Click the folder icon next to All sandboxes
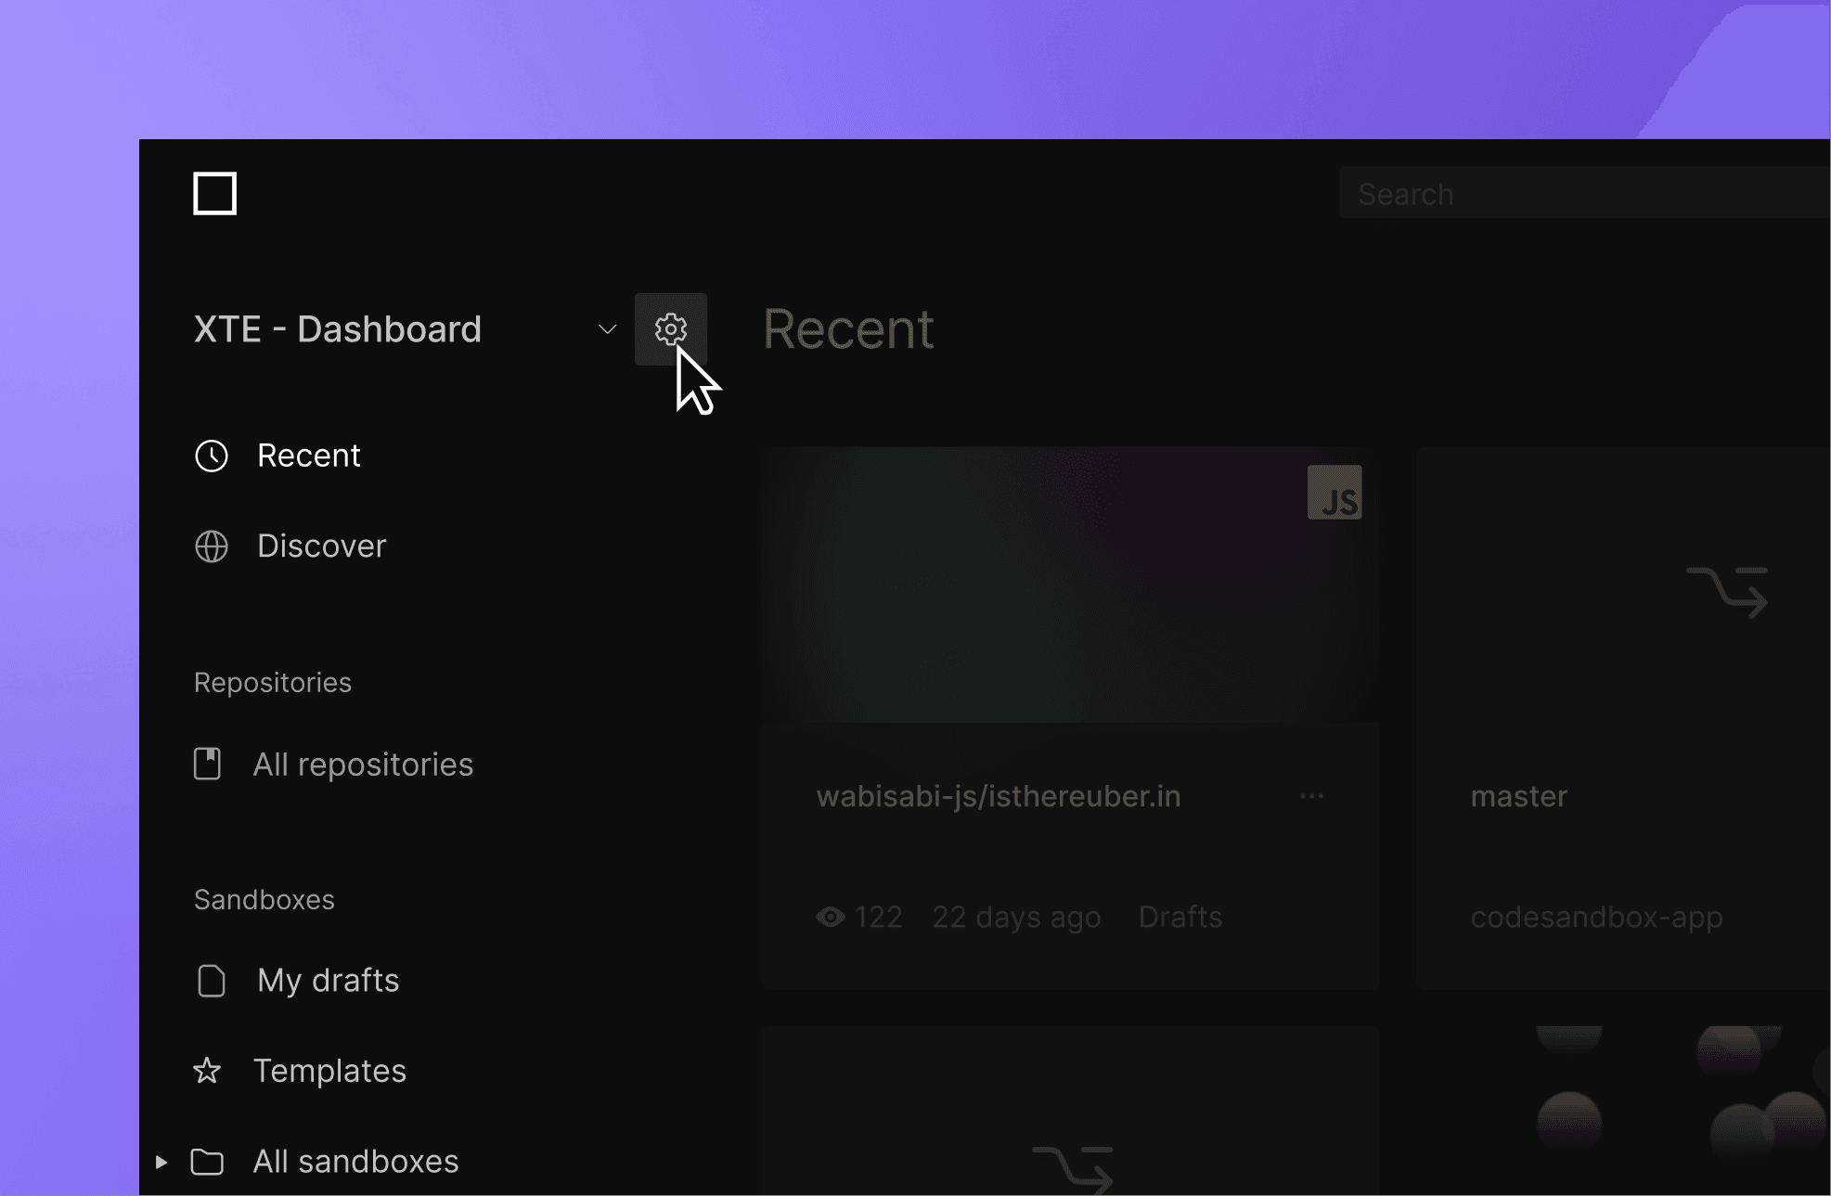Screen dimensions: 1831x1196 coord(208,1162)
